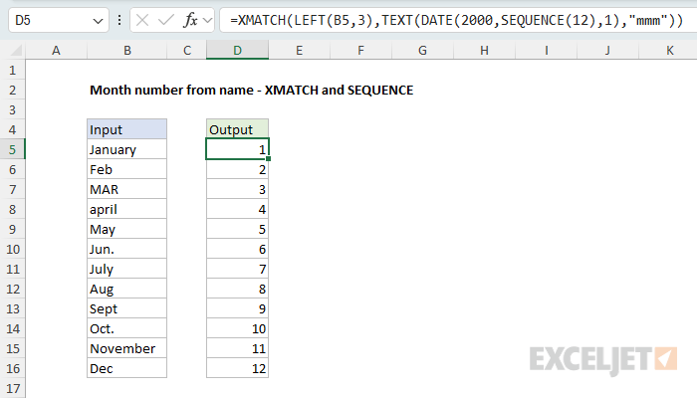
Task: Click output cell with value 10
Action: [237, 328]
